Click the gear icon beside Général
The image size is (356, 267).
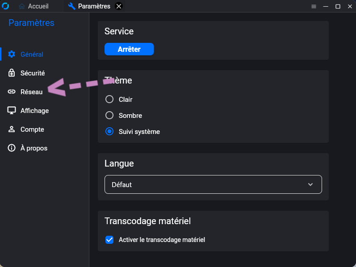pos(12,54)
